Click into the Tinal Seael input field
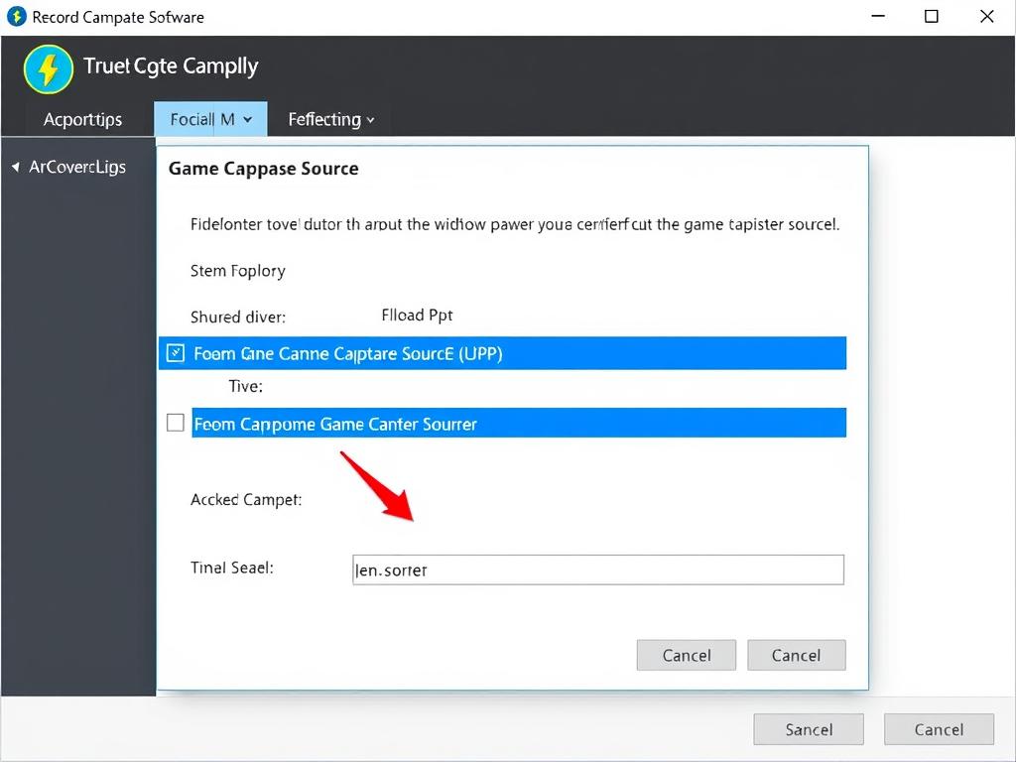This screenshot has width=1016, height=762. (598, 570)
